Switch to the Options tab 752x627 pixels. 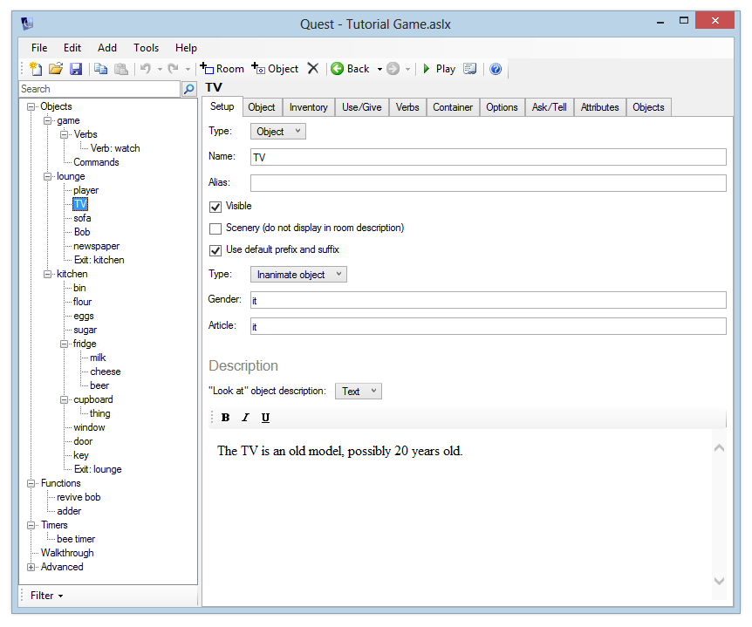coord(502,107)
